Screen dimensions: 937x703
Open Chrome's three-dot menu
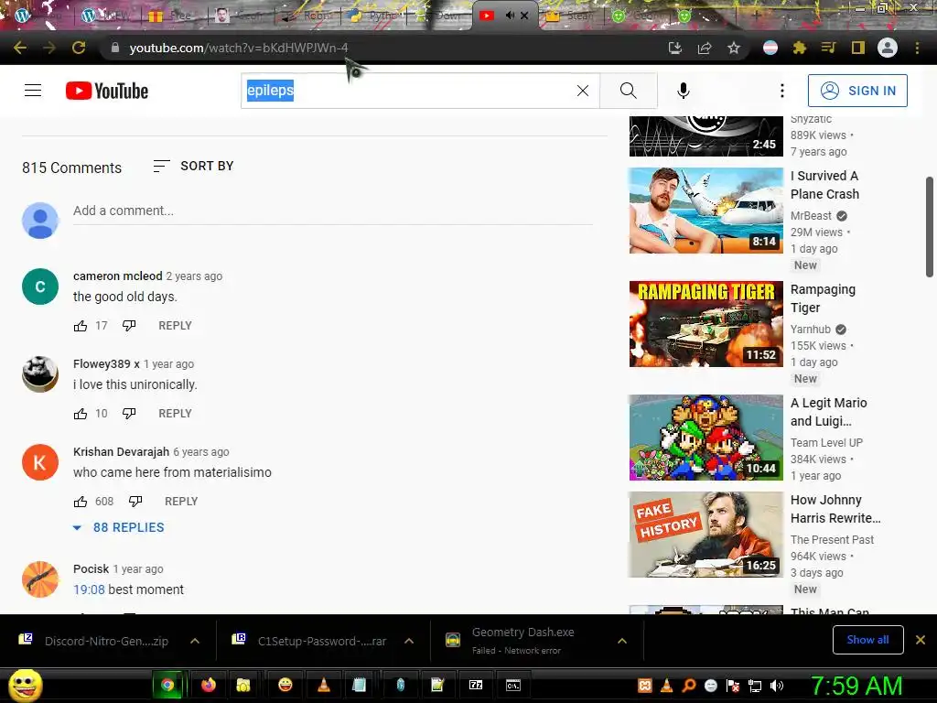pos(917,48)
